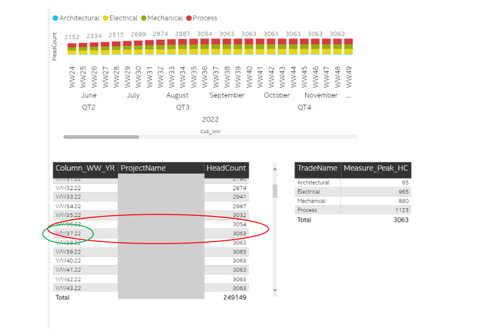The height and width of the screenshot is (335, 493).
Task: Click the 2022 year axis label
Action: pos(210,120)
